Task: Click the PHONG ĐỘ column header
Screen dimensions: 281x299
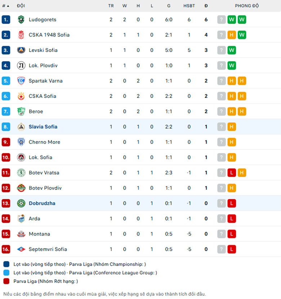Action: (247, 6)
